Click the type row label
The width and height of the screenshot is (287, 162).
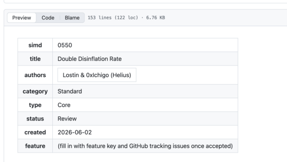pos(35,105)
